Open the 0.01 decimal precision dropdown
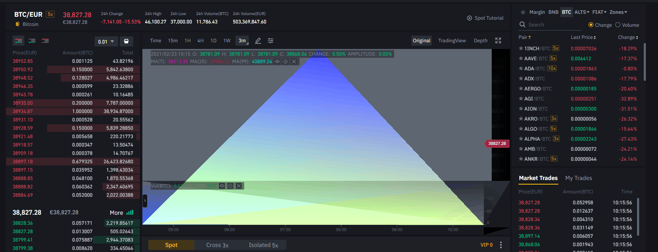 click(106, 41)
